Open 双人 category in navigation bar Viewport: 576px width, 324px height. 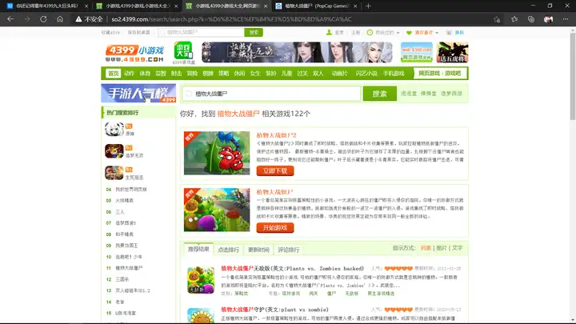point(318,73)
